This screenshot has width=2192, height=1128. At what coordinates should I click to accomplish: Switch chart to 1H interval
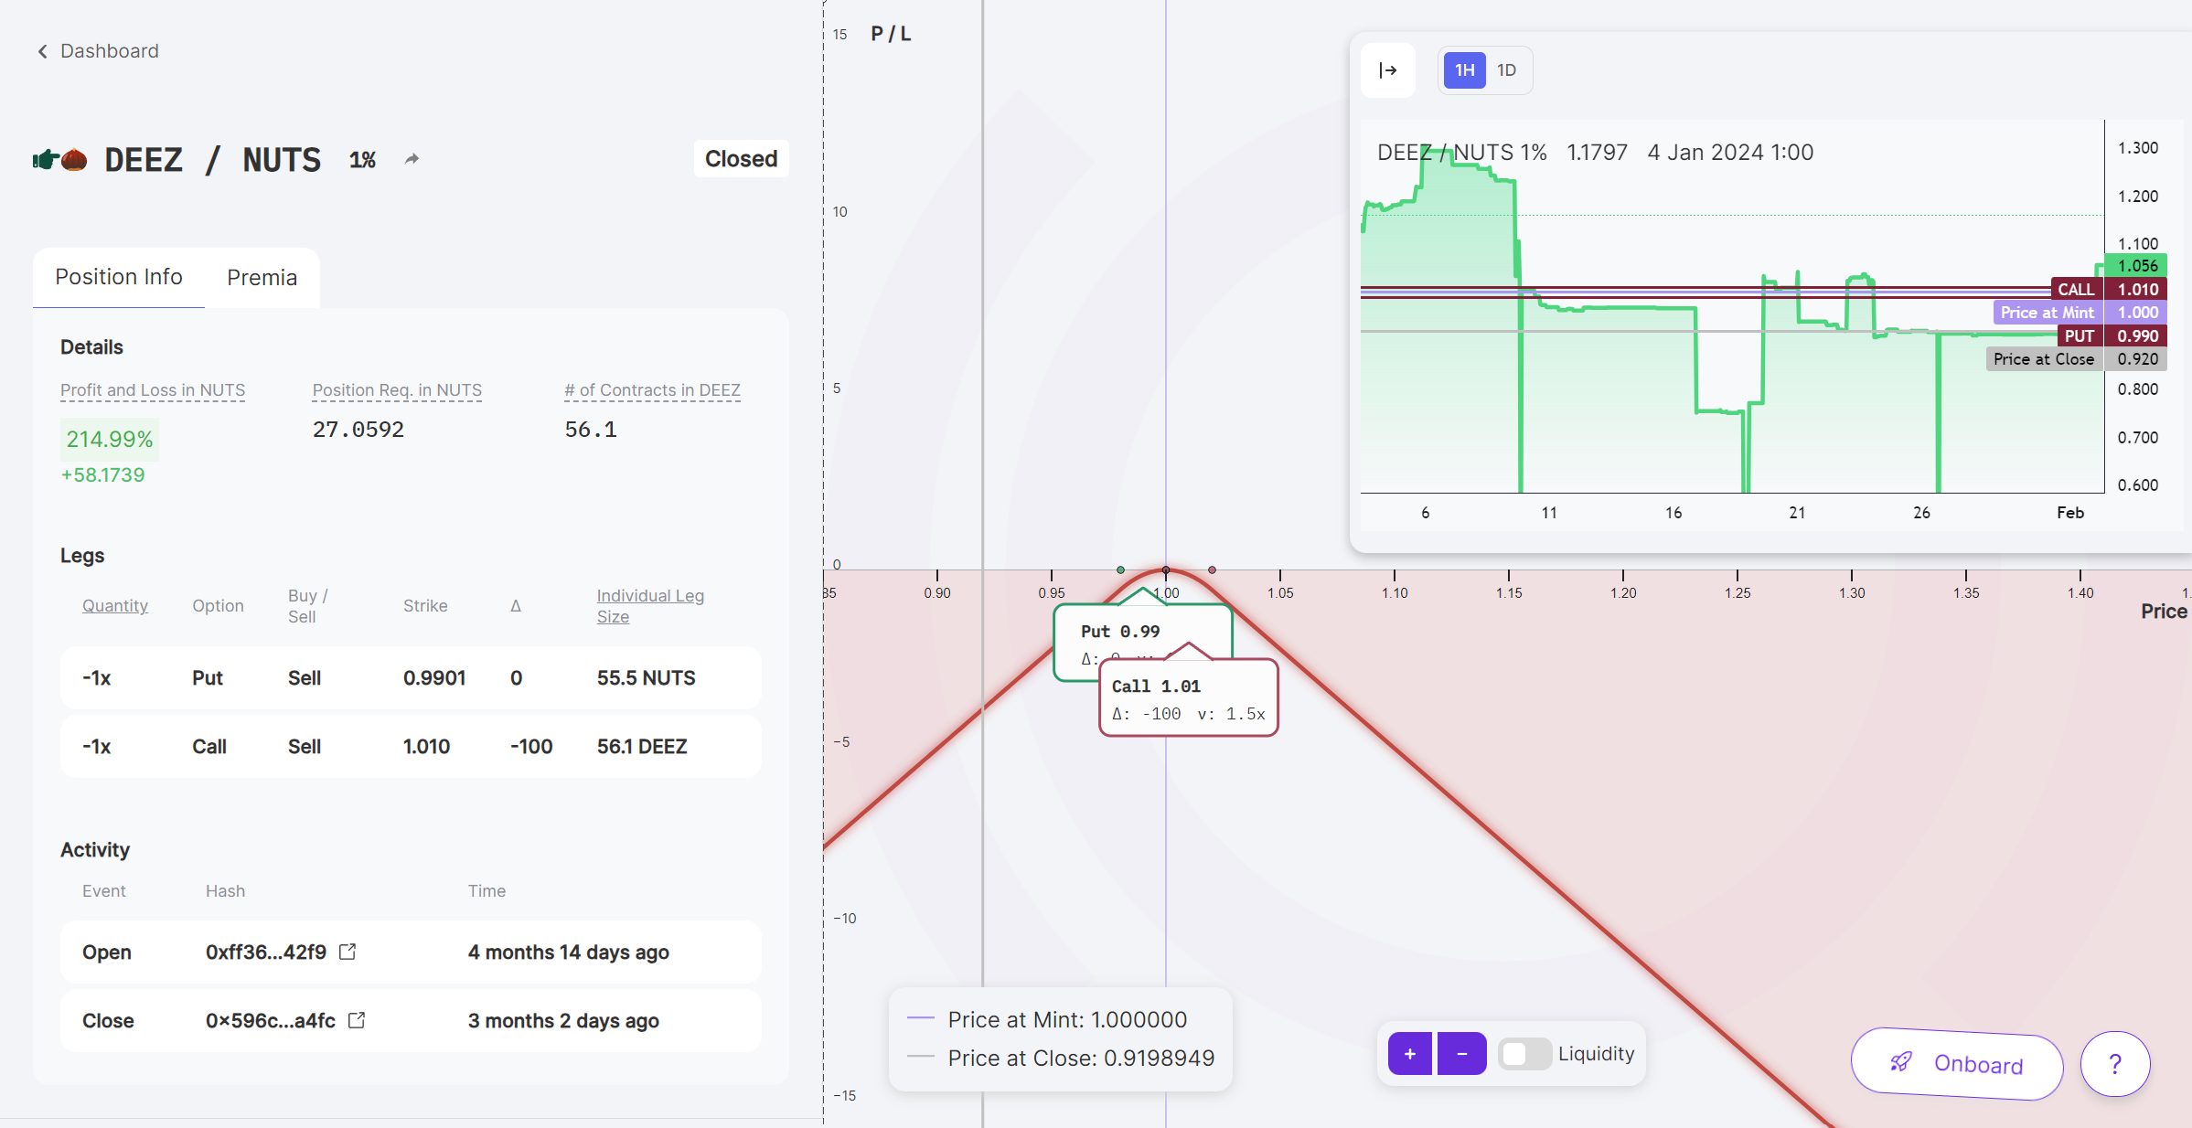click(1464, 70)
